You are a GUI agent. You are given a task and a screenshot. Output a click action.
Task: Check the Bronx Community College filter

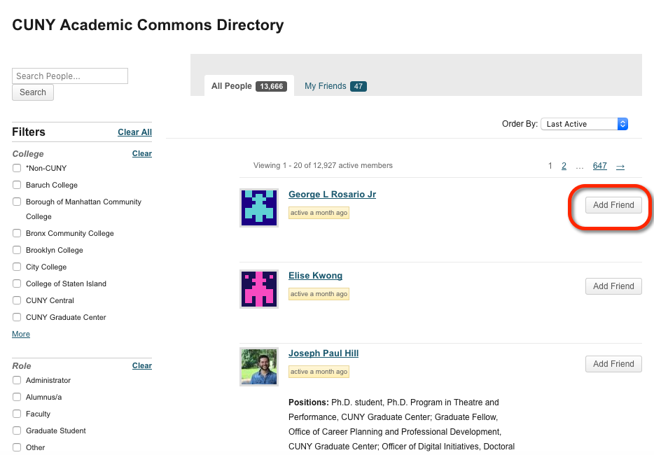(x=17, y=233)
